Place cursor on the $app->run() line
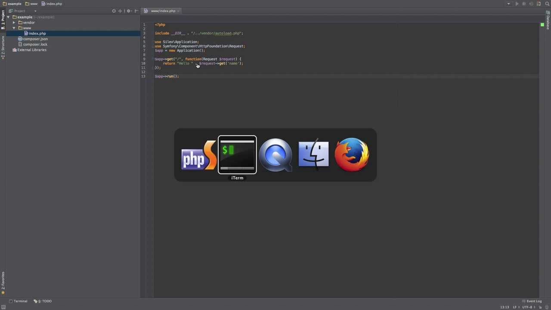Image resolution: width=551 pixels, height=310 pixels. pyautogui.click(x=167, y=76)
